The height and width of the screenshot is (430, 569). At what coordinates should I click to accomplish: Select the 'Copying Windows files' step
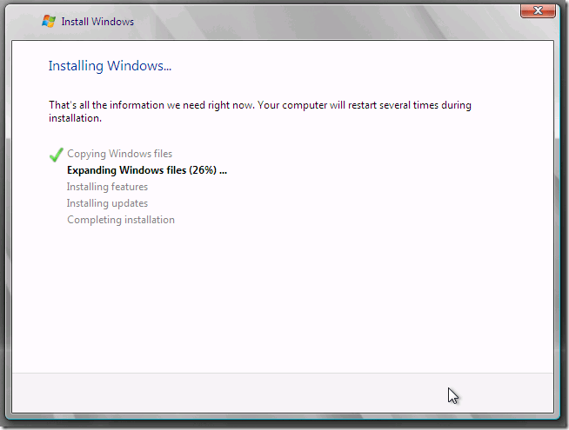(x=119, y=154)
